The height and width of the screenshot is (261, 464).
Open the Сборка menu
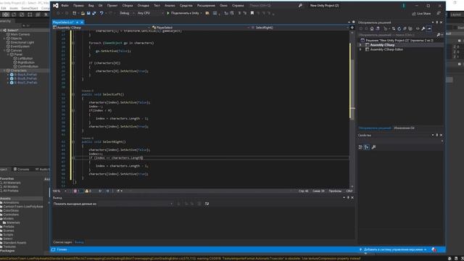[128, 5]
